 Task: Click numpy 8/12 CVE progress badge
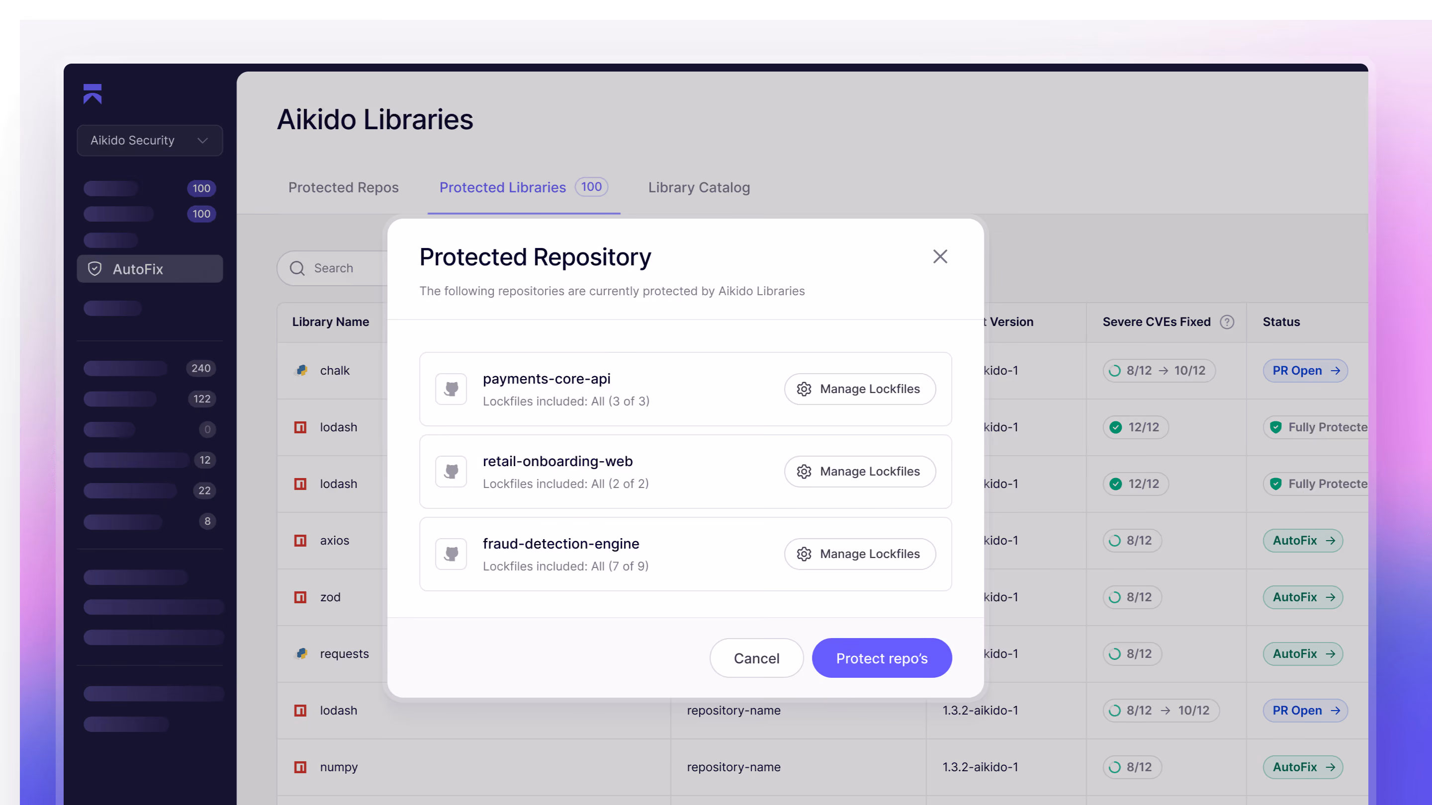tap(1132, 767)
